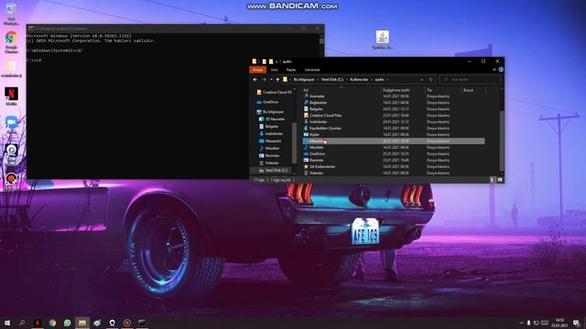
Task: Select Yerel Disk (C:) in navigation pane
Action: pos(273,171)
